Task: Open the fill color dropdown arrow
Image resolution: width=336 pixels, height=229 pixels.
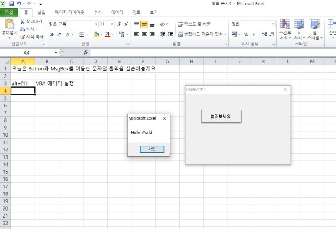Action: tap(102, 34)
